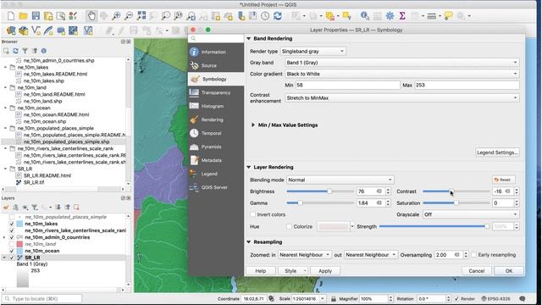
Task: Click the New Shapefile Layer icon
Action: (36, 30)
